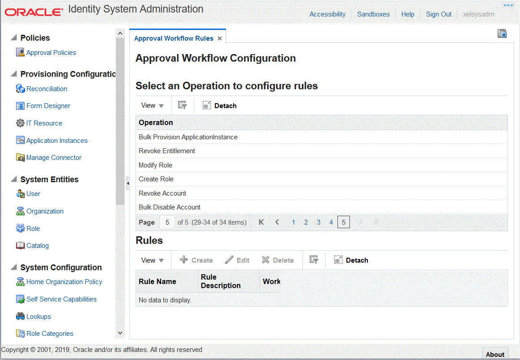
Task: Click the Reconciliation icon
Action: click(20, 89)
